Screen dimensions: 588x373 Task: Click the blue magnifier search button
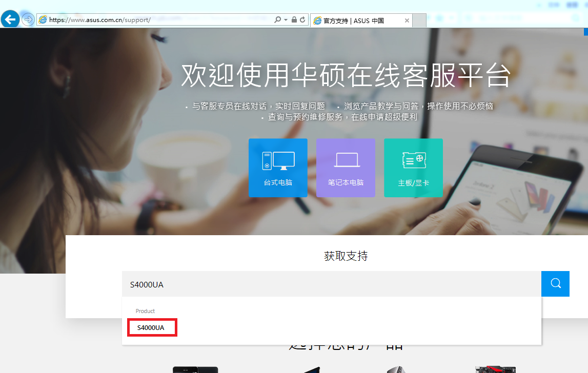(x=555, y=283)
